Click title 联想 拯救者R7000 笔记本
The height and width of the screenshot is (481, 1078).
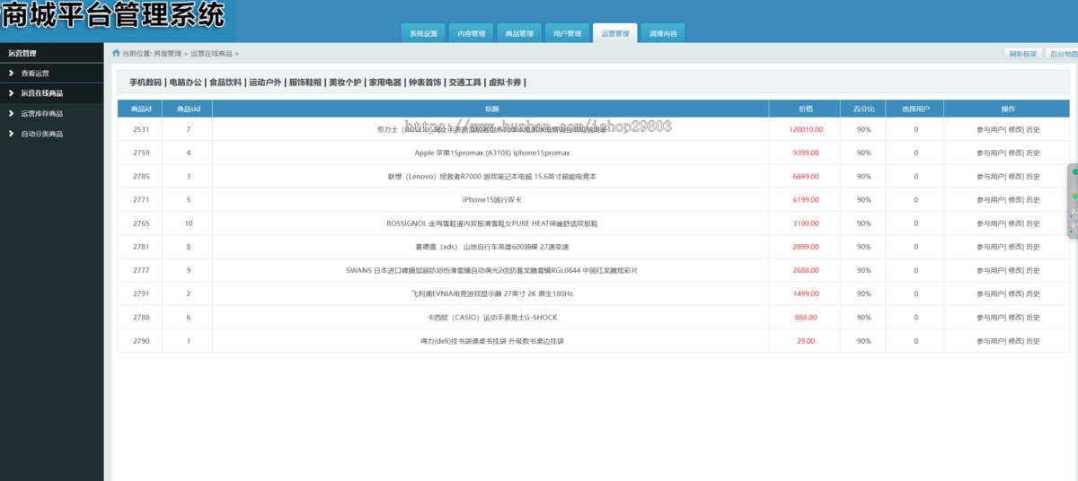tap(491, 176)
